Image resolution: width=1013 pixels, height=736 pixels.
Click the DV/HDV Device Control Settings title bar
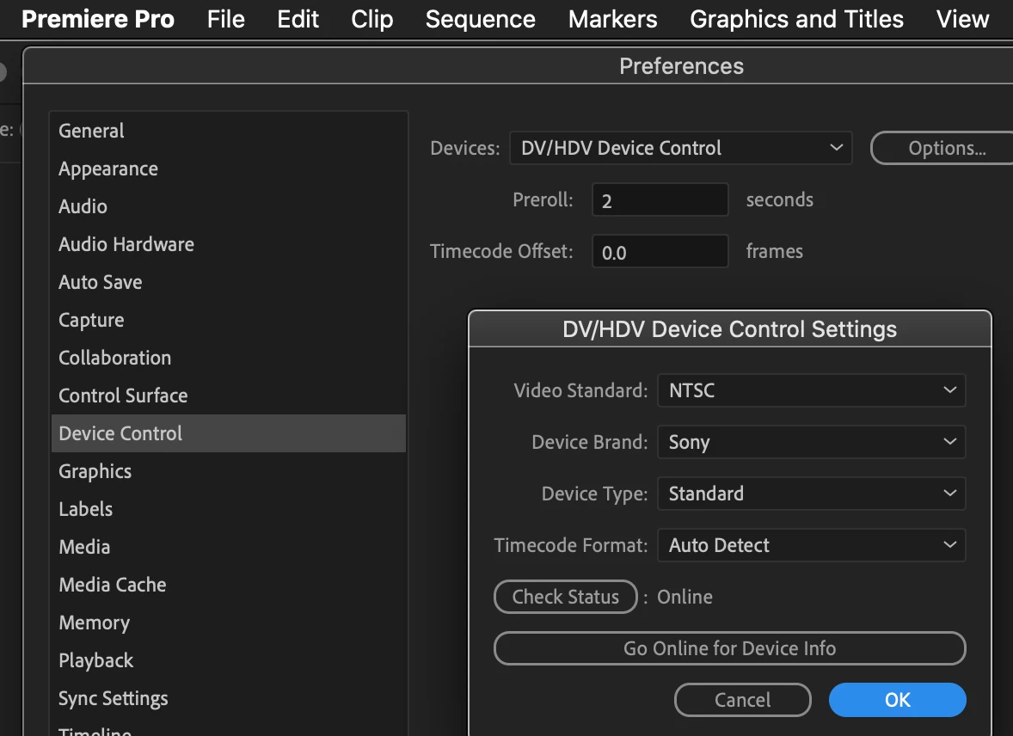729,329
